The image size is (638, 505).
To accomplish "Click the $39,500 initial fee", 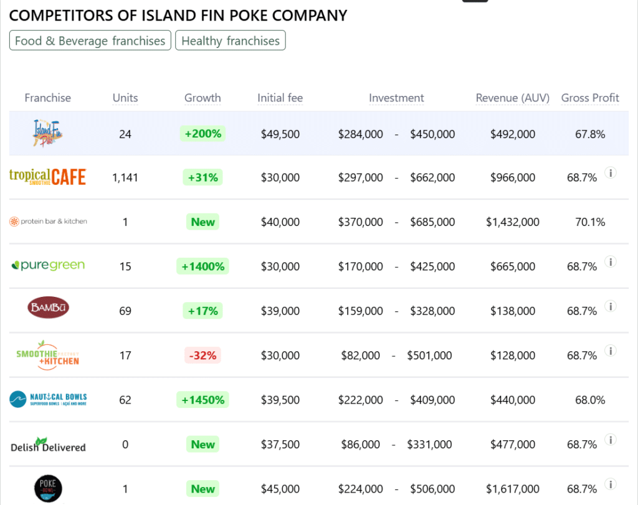I will point(280,400).
